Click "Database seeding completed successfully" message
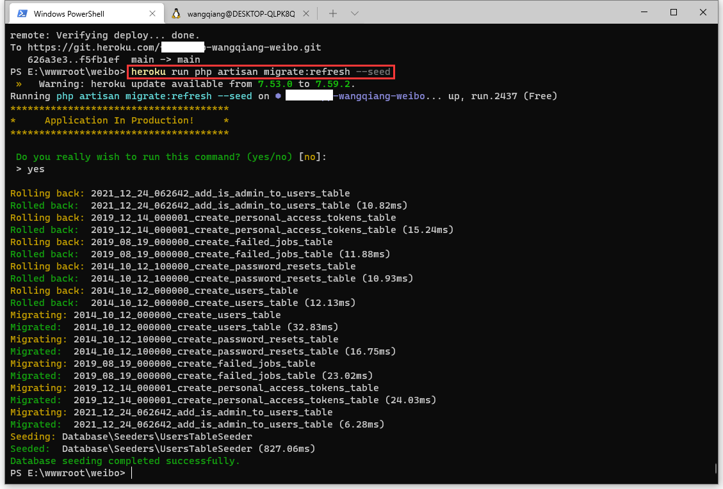This screenshot has height=489, width=723. coord(125,461)
